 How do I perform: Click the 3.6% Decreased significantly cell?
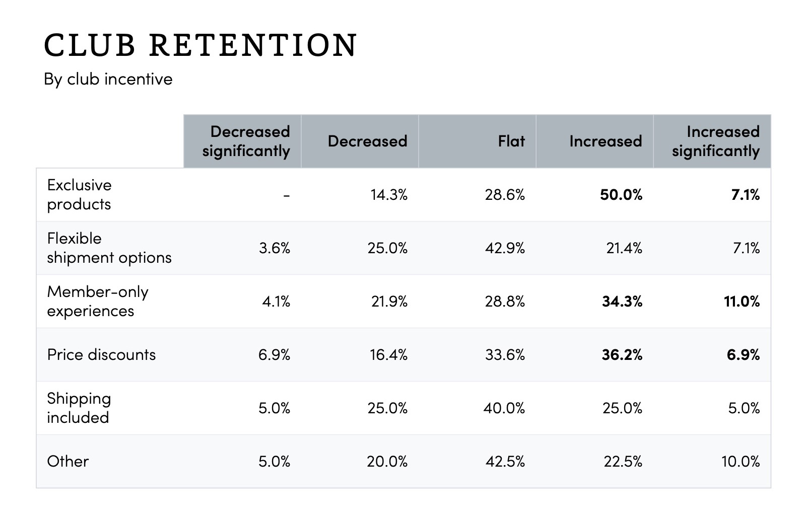pyautogui.click(x=274, y=248)
